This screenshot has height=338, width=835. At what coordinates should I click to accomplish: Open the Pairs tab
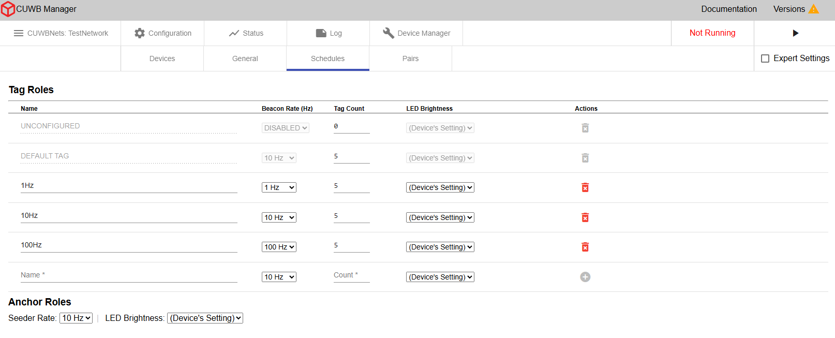coord(410,58)
